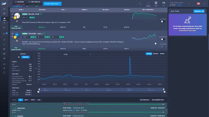Sort traders by Max drawdown column

(148, 10)
